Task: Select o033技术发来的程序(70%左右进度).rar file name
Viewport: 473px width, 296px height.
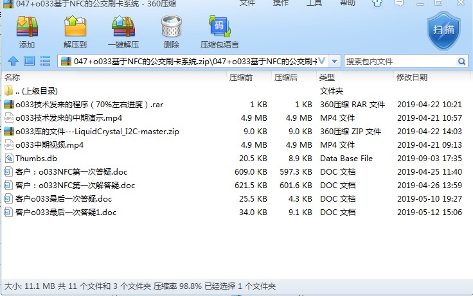Action: 89,105
